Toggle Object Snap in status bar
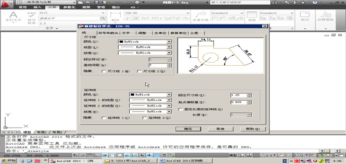 pos(112,155)
